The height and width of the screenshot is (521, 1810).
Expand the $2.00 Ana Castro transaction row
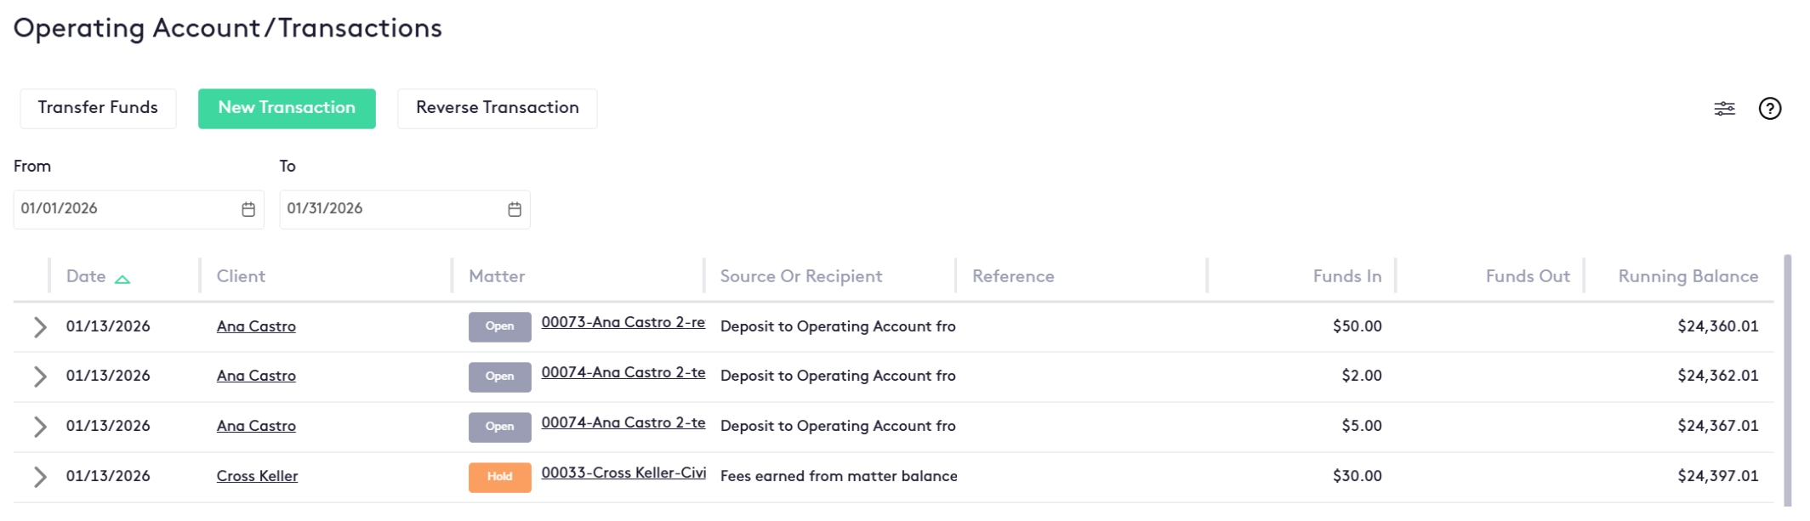click(39, 377)
